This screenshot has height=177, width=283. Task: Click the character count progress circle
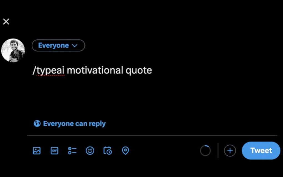click(206, 151)
